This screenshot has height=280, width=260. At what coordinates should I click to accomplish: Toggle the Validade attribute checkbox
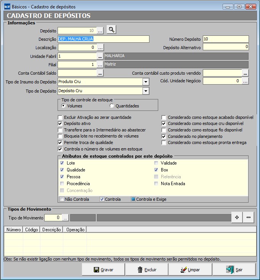pyautogui.click(x=156, y=163)
